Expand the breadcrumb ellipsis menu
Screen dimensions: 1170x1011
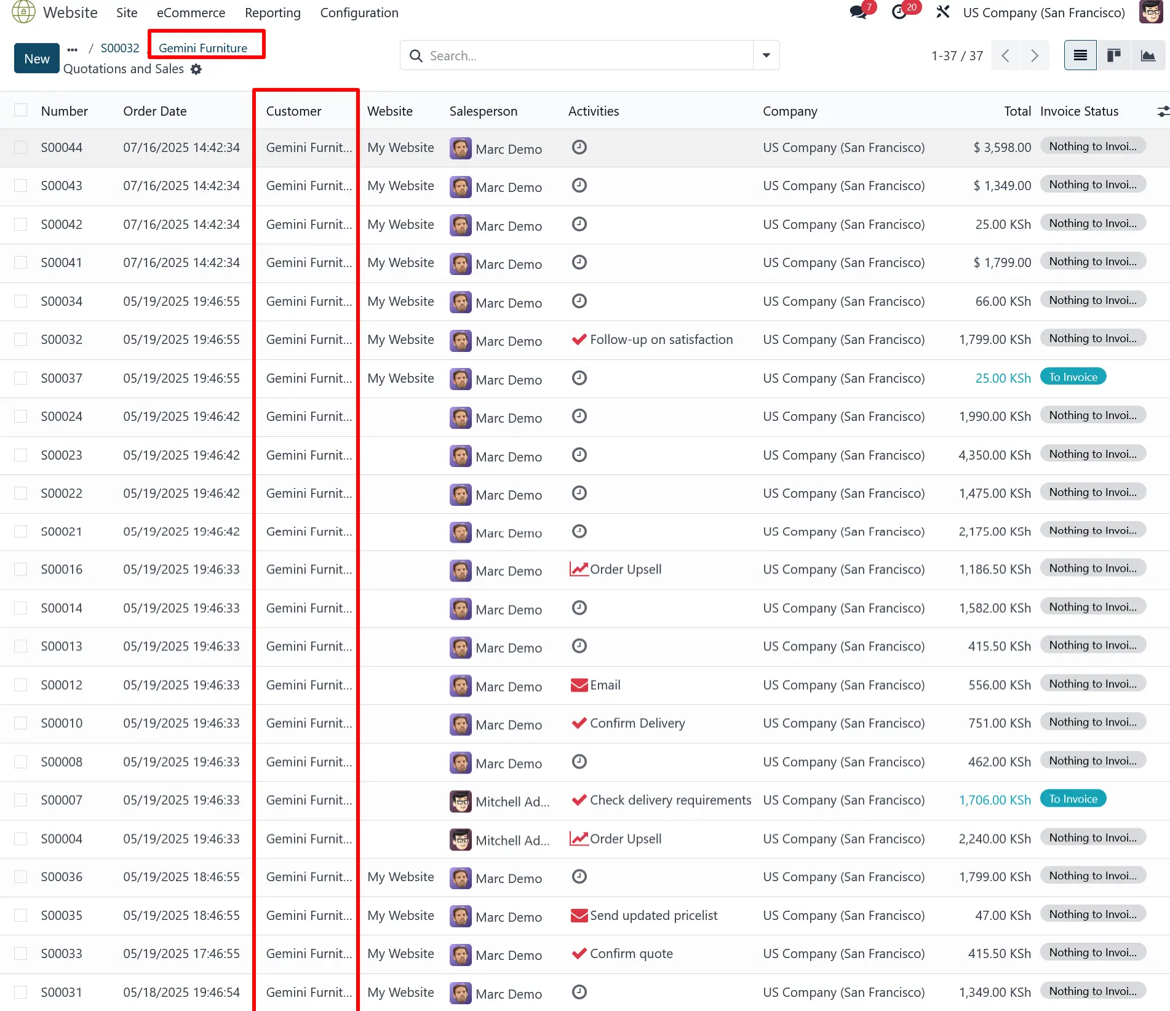point(73,49)
